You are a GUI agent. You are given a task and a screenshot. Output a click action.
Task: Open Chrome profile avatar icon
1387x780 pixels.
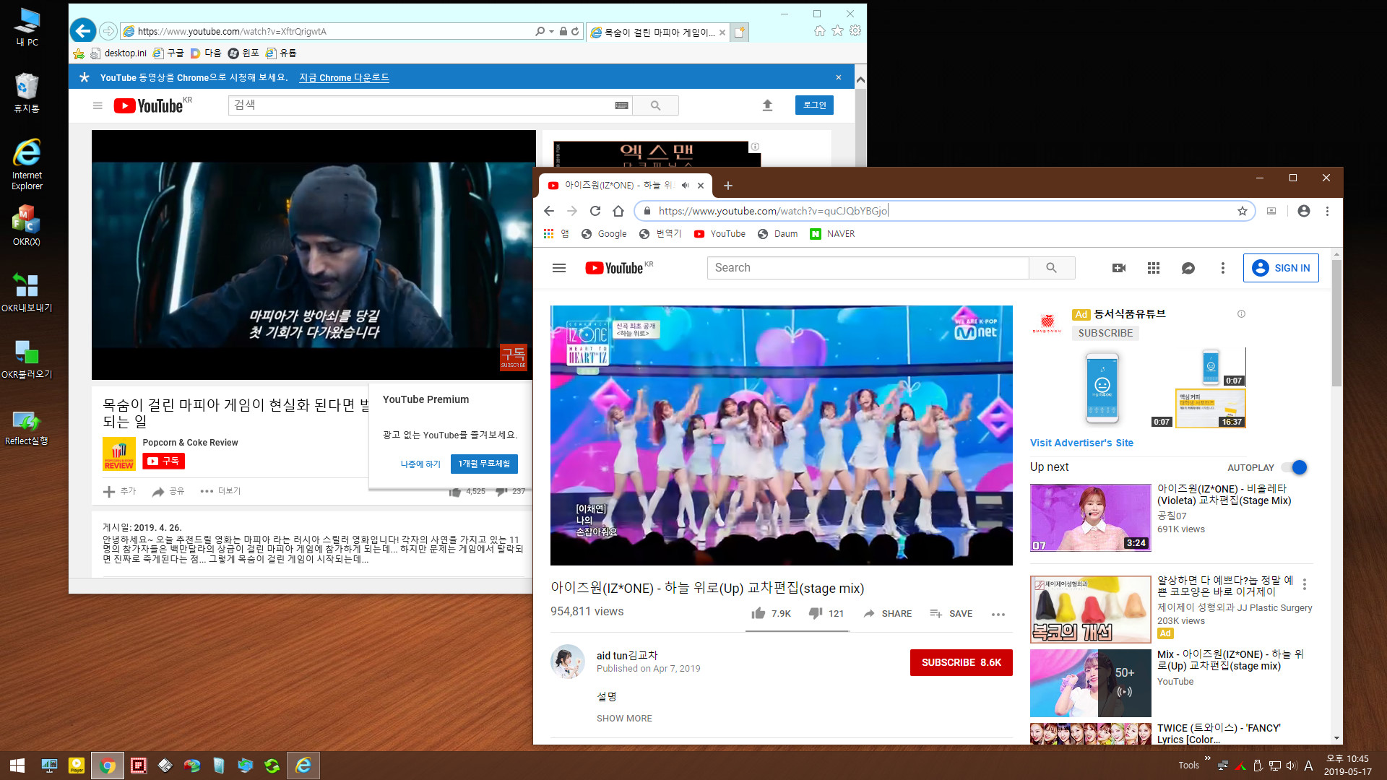1304,211
